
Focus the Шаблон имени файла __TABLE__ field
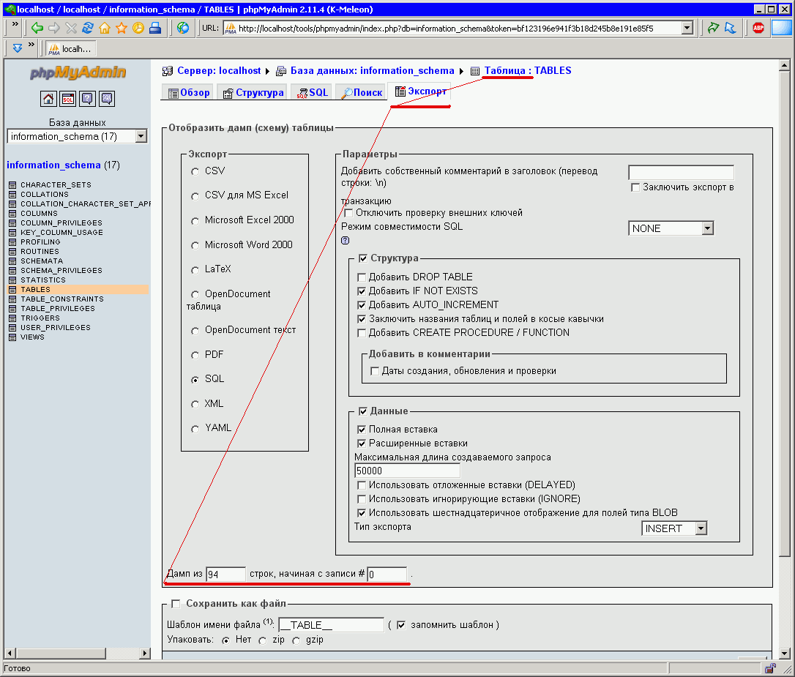pyautogui.click(x=331, y=625)
